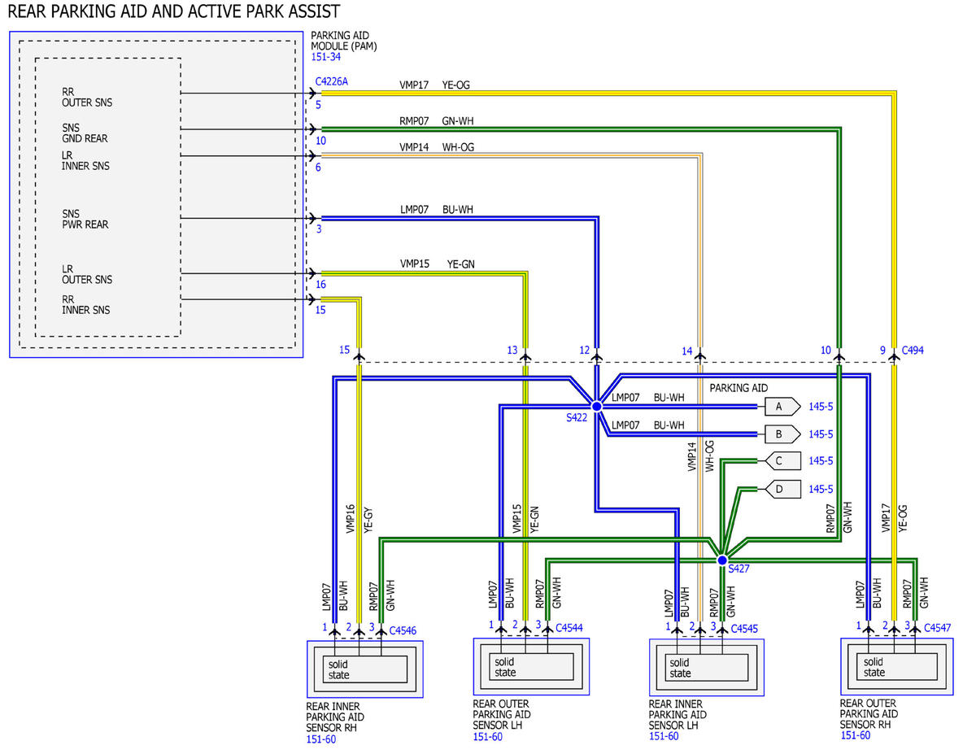Open the 145-5 link beside connector C
Screen dimensions: 976x754
(x=821, y=460)
